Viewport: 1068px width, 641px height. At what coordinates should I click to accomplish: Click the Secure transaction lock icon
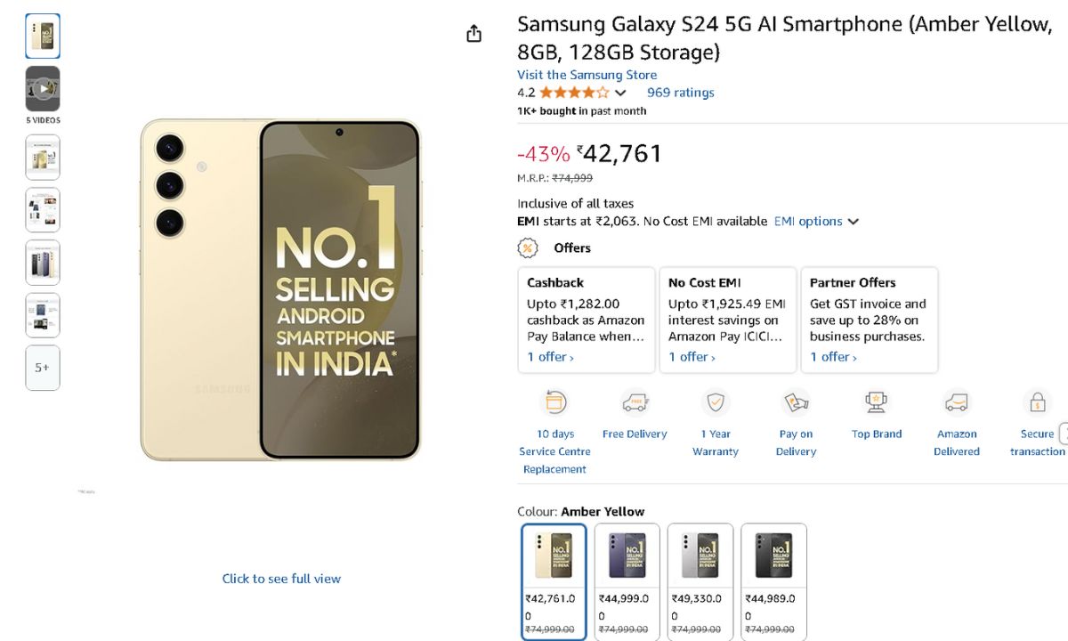(1037, 402)
